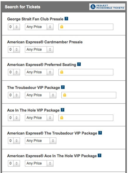Image resolution: width=128 pixels, height=173 pixels.
Task: Adjust quantity stepper for American Express Cardmember Presale
Action: point(14,49)
